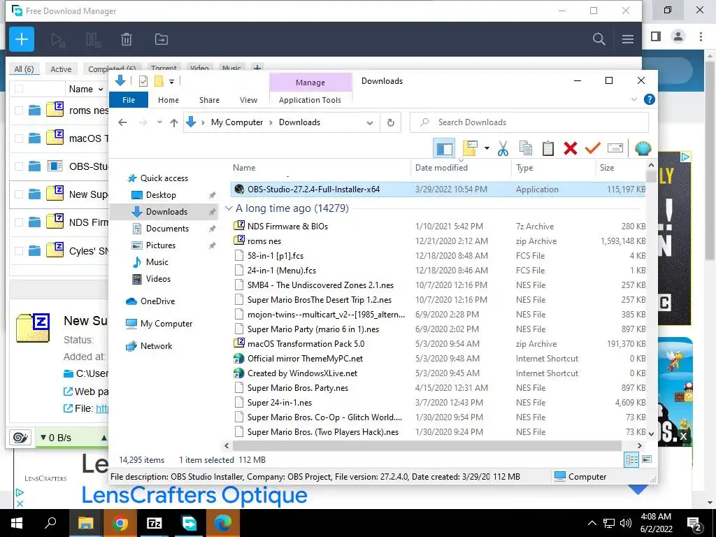Viewport: 716px width, 537px height.
Task: Open address bar history dropdown
Action: coord(370,122)
